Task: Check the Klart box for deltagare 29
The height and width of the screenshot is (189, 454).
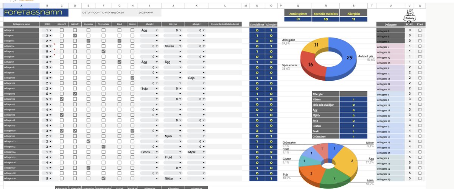Action: click(x=420, y=178)
